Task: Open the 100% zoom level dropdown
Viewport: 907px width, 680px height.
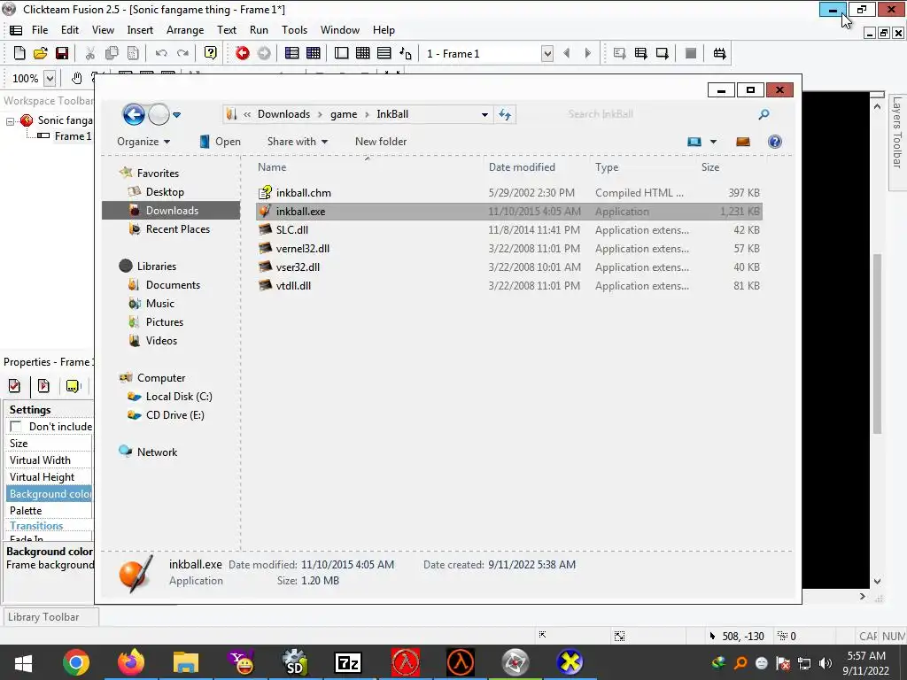Action: pyautogui.click(x=50, y=78)
